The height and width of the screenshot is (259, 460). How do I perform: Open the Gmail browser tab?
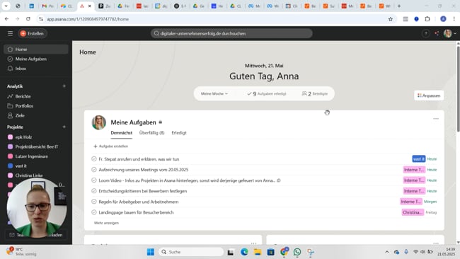[47, 6]
